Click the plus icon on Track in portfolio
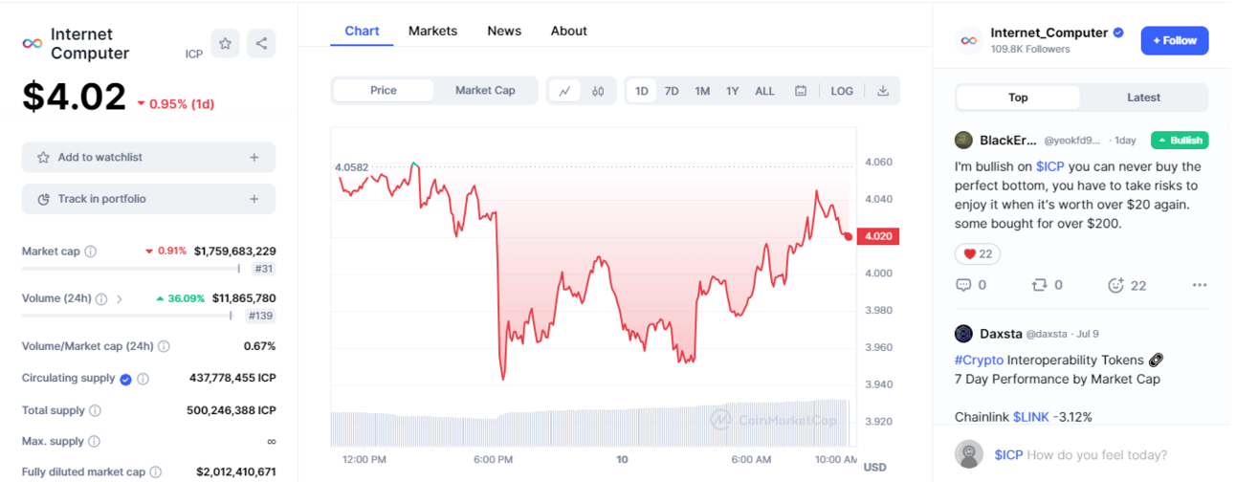This screenshot has width=1236, height=482. pyautogui.click(x=254, y=199)
